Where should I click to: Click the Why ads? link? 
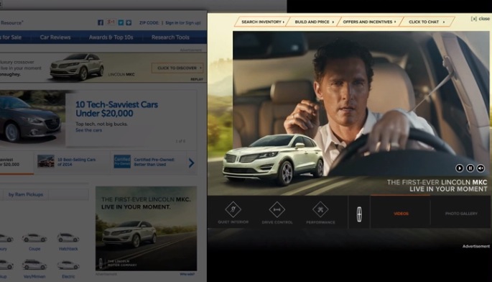(187, 274)
